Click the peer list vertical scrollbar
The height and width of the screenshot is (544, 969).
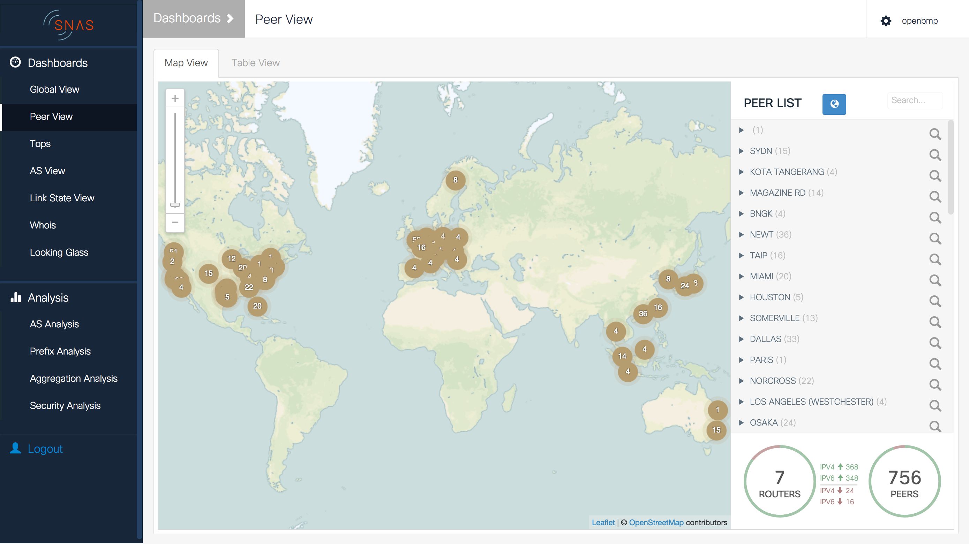click(951, 167)
